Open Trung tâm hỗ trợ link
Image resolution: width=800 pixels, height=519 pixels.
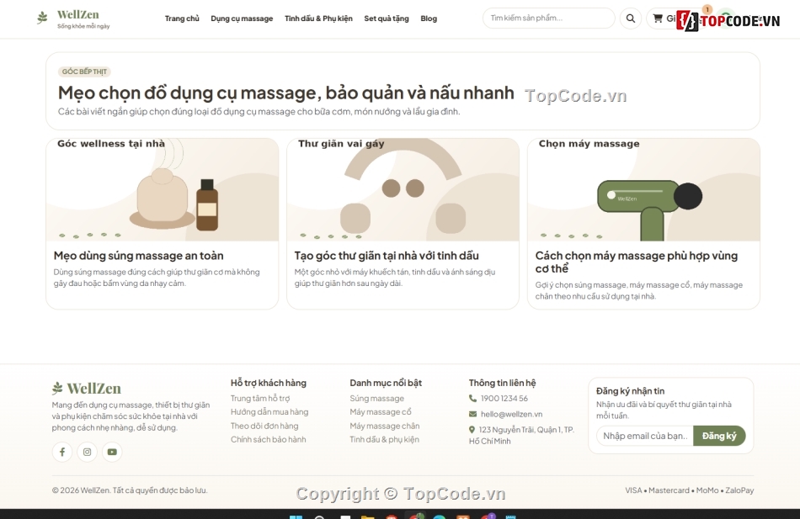(x=260, y=398)
